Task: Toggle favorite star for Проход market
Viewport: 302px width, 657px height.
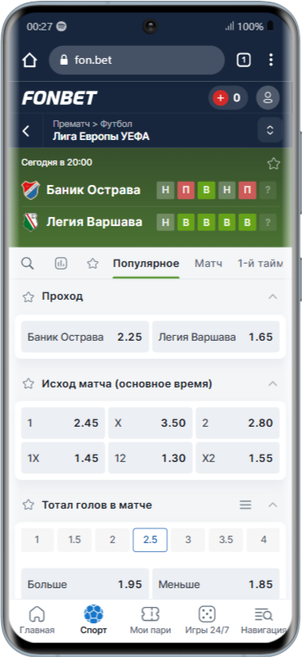Action: [28, 297]
